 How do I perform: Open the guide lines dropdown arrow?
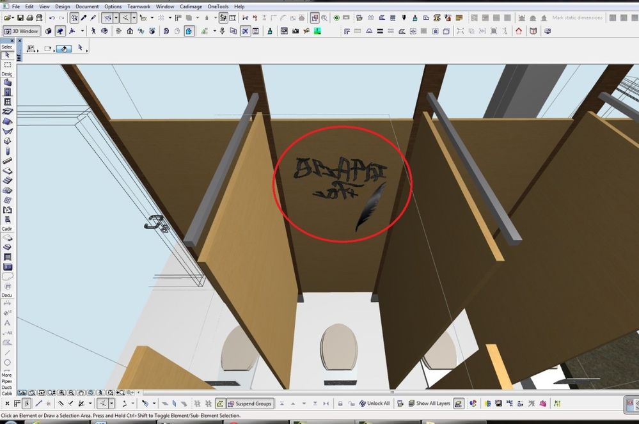(x=116, y=18)
